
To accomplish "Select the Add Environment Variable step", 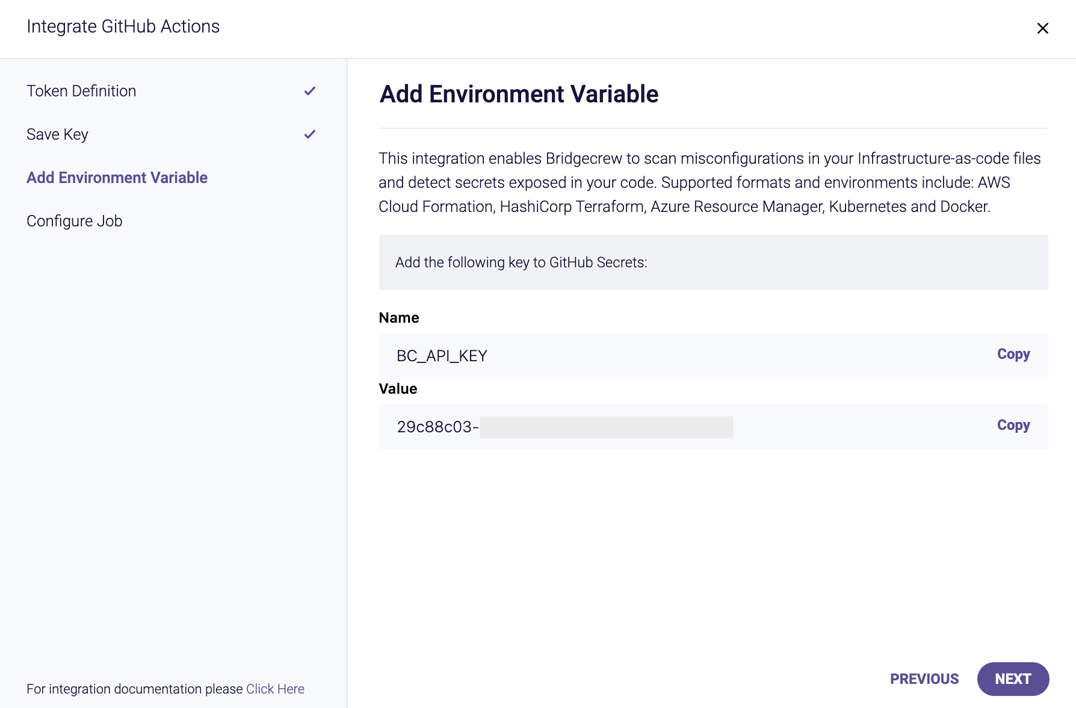I will pyautogui.click(x=117, y=178).
